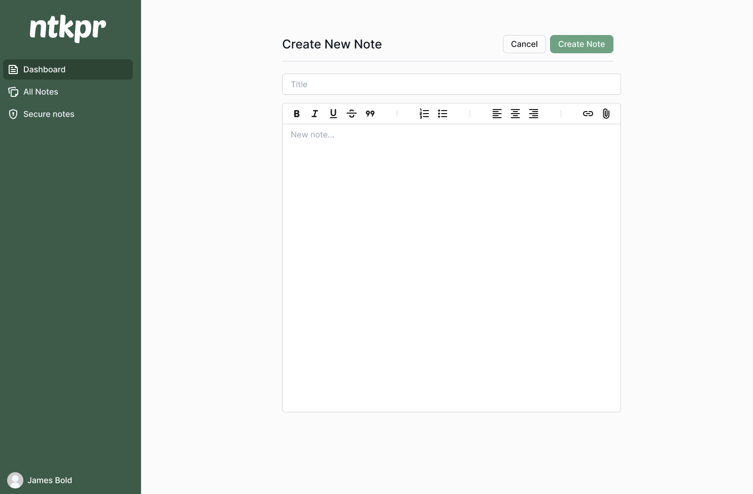
Task: Apply italic formatting
Action: coord(315,114)
